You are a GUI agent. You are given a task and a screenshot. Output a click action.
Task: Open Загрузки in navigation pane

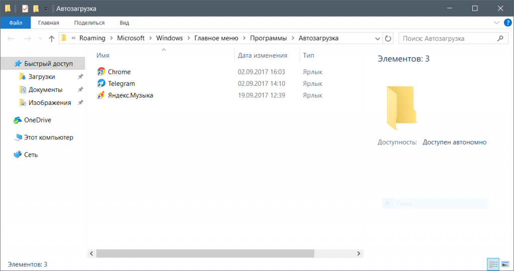41,76
